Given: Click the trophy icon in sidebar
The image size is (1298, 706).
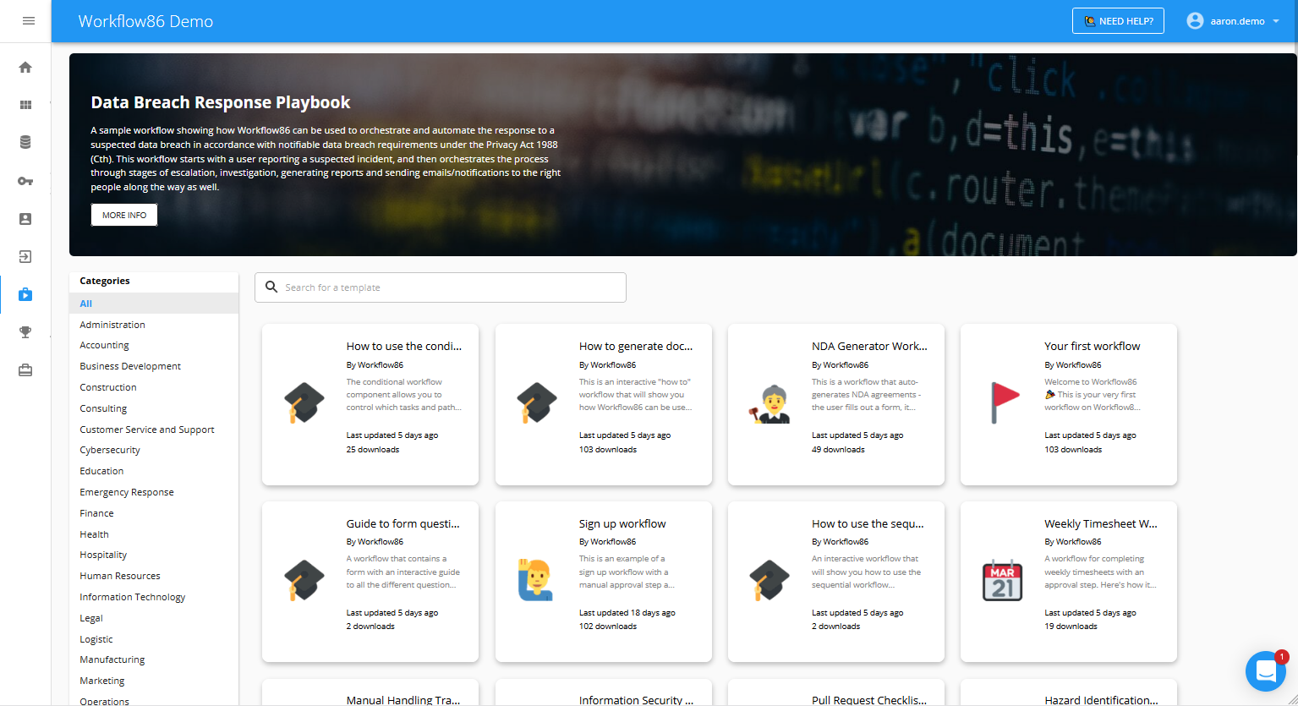Looking at the screenshot, I should [x=25, y=332].
